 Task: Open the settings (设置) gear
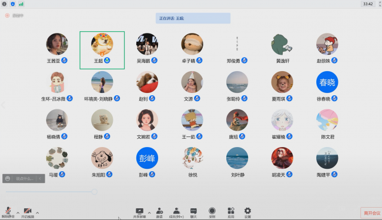(247, 213)
